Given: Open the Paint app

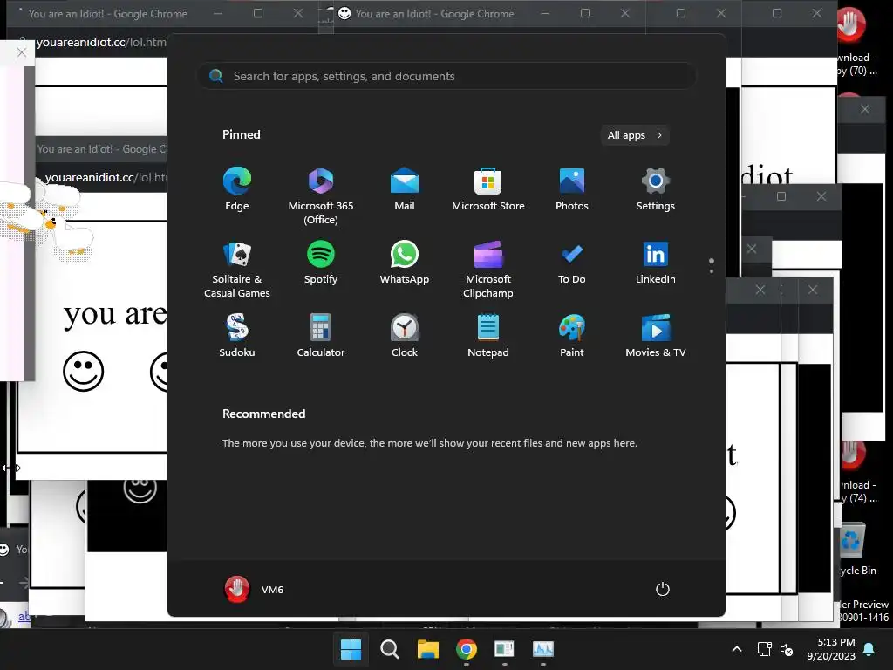Looking at the screenshot, I should [572, 336].
